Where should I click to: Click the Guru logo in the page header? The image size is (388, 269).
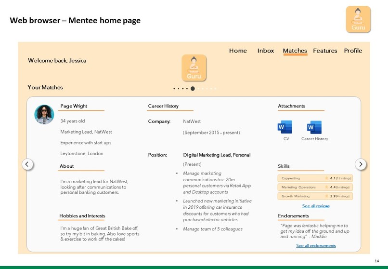[x=194, y=68]
